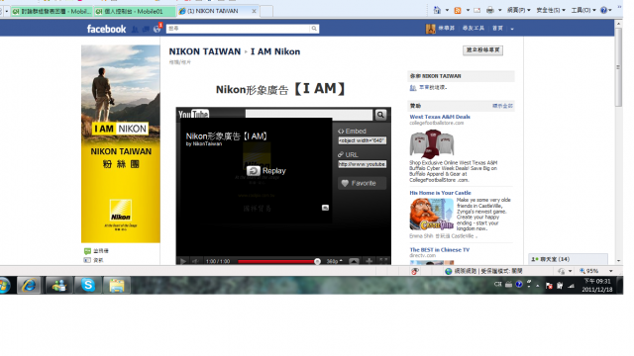Screen dimensions: 634x356
Task: Click the Favorite heart button
Action: click(362, 183)
